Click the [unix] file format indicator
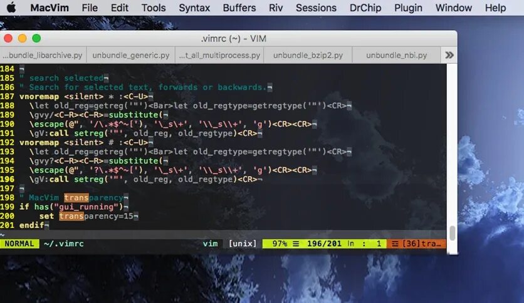The width and height of the screenshot is (524, 303). coord(243,244)
